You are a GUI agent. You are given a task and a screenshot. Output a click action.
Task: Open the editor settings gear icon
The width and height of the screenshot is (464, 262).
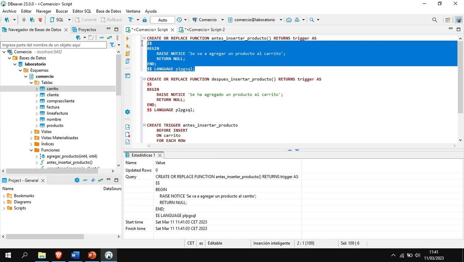[127, 112]
